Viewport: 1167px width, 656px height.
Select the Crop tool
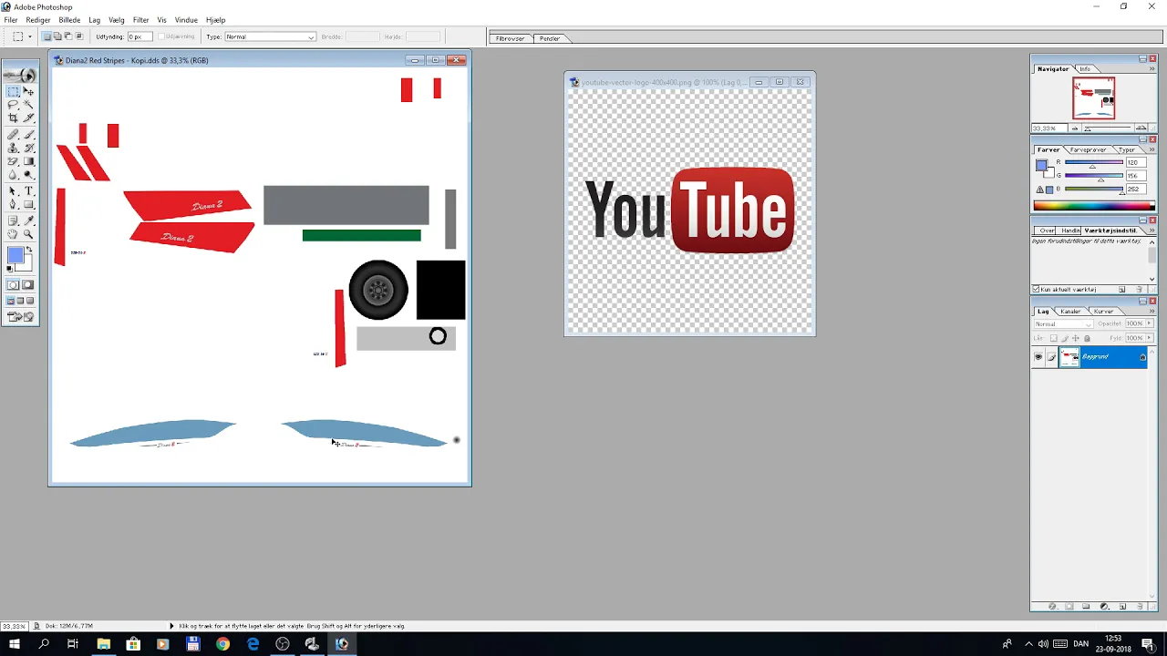pyautogui.click(x=13, y=118)
